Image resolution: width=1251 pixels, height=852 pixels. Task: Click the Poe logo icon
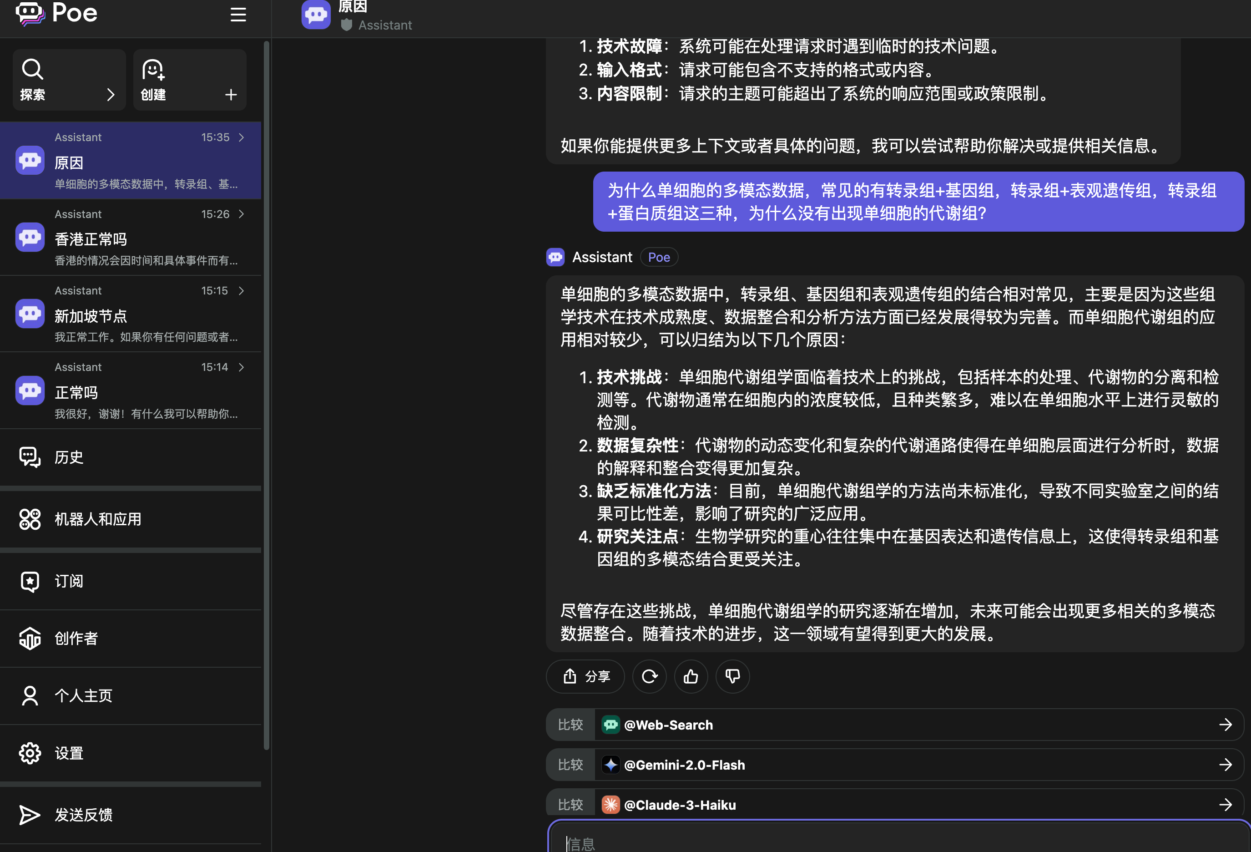pyautogui.click(x=30, y=13)
